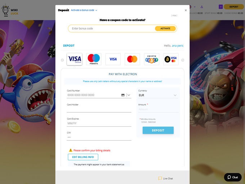The width and height of the screenshot is (245, 184).
Task: Pick the plain Visa payment option
Action: coord(113,59)
